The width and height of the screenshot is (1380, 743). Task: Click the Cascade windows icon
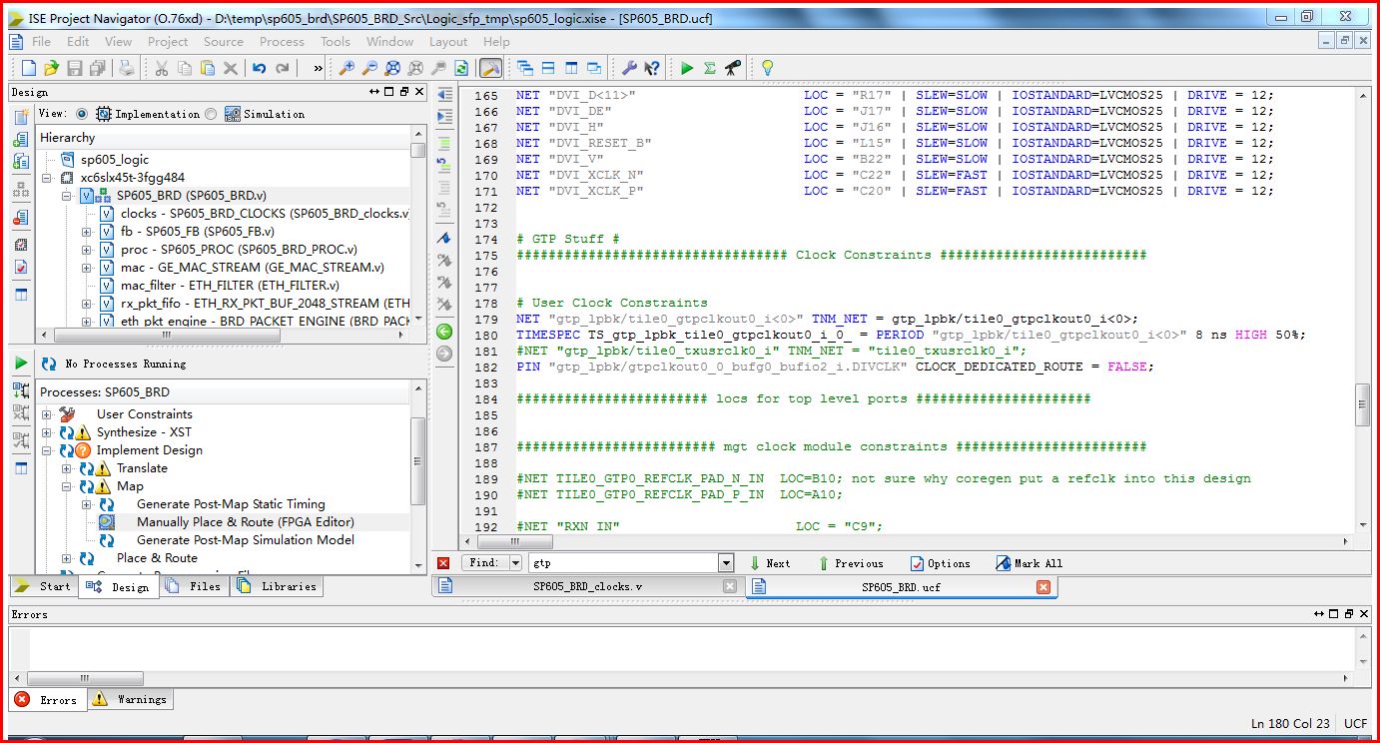525,68
